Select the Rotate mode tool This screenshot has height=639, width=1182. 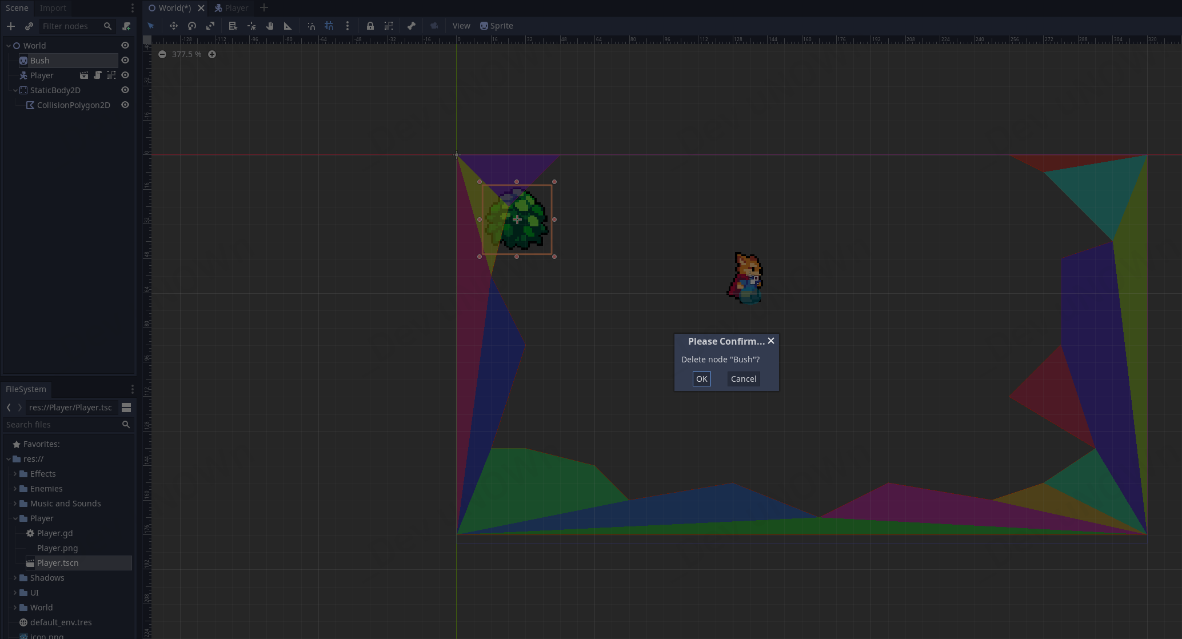pyautogui.click(x=192, y=26)
